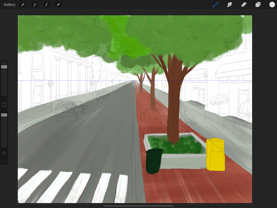The height and width of the screenshot is (208, 277).
Task: Activate the Transform arrow tool
Action: [58, 5]
